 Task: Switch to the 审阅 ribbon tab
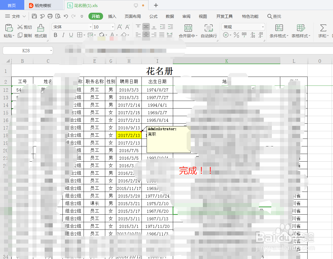(186, 16)
